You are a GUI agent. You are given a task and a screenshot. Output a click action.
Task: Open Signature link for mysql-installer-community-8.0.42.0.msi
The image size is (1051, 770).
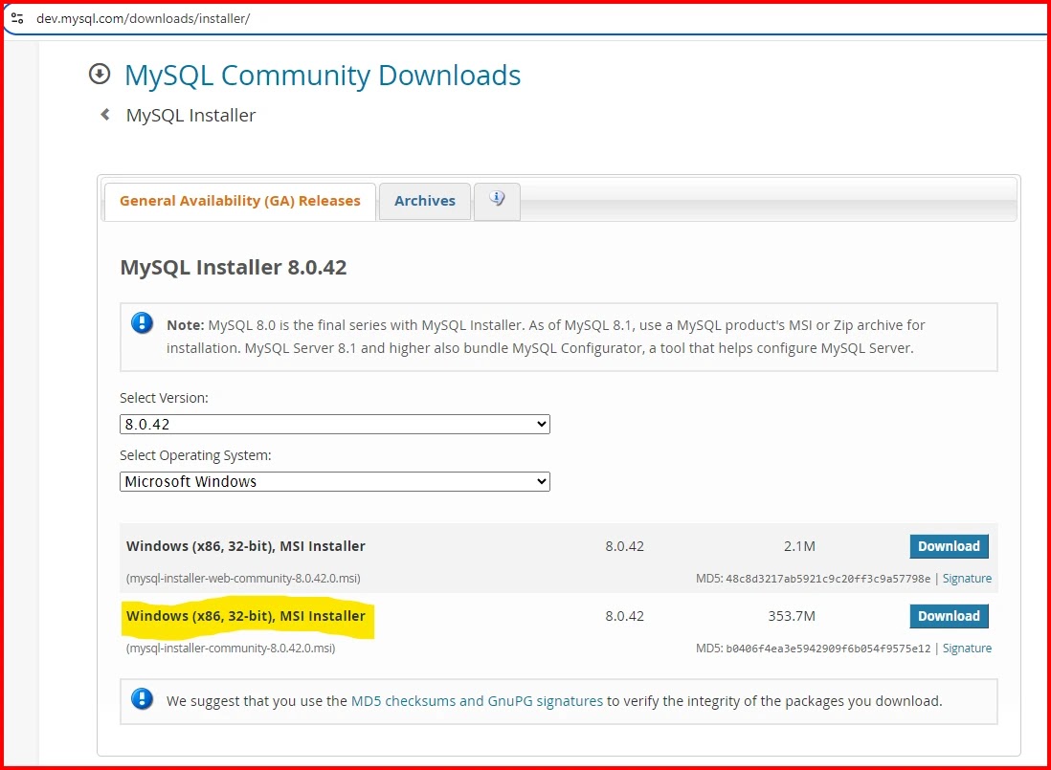[x=967, y=649]
